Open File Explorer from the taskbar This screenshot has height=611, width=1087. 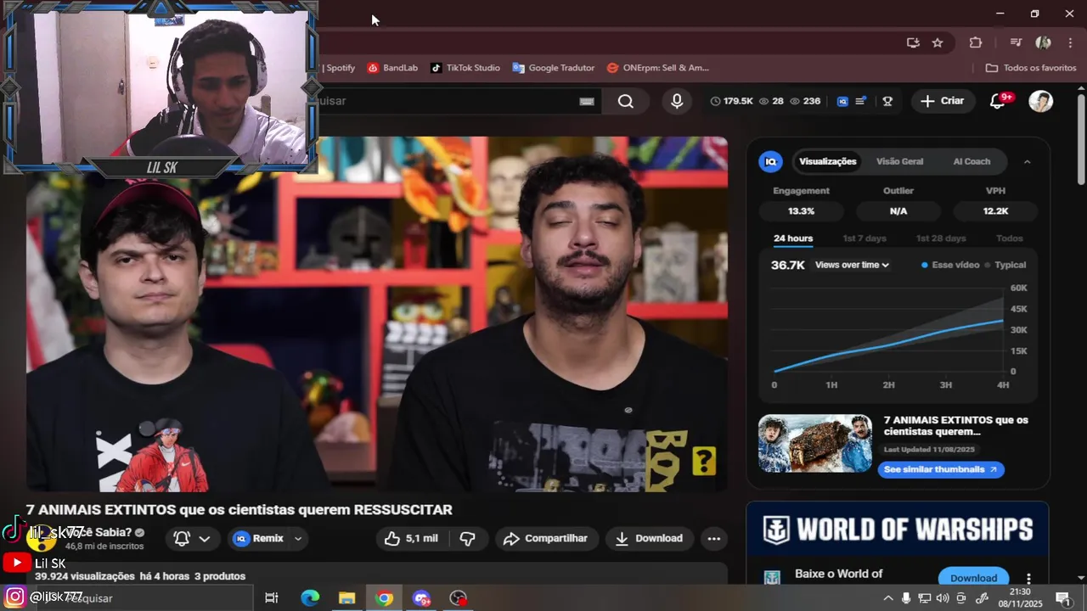(x=346, y=598)
